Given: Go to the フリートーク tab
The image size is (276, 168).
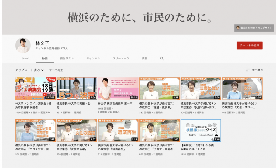Looking at the screenshot, I should coord(121,58).
